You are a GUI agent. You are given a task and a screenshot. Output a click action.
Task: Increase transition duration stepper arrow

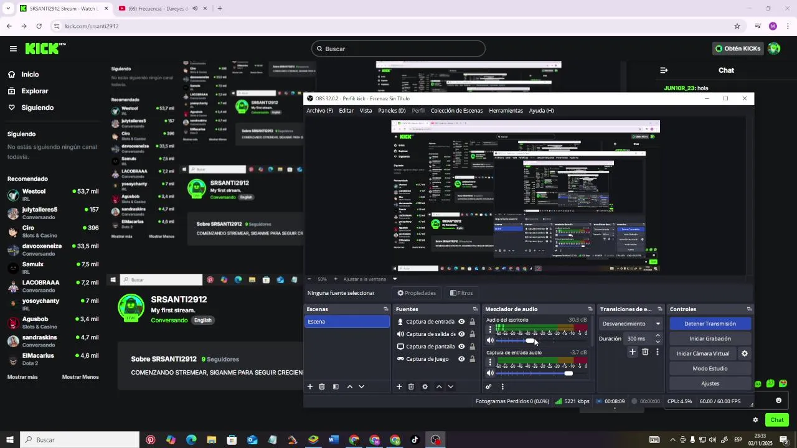point(658,336)
